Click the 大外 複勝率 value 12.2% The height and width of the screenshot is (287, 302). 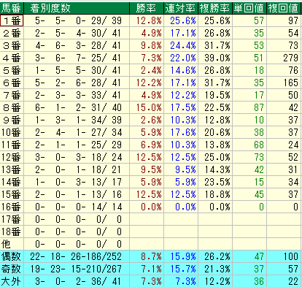[217, 281]
